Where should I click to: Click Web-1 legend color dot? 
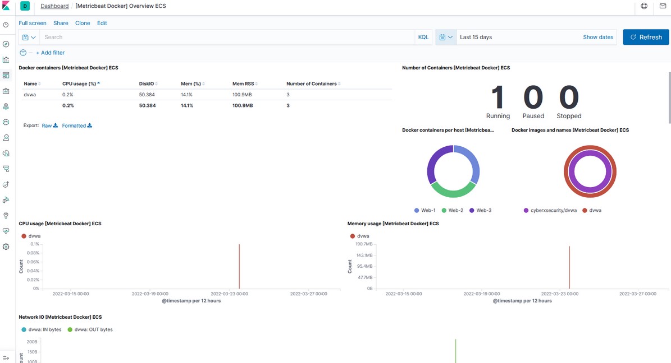coord(417,211)
